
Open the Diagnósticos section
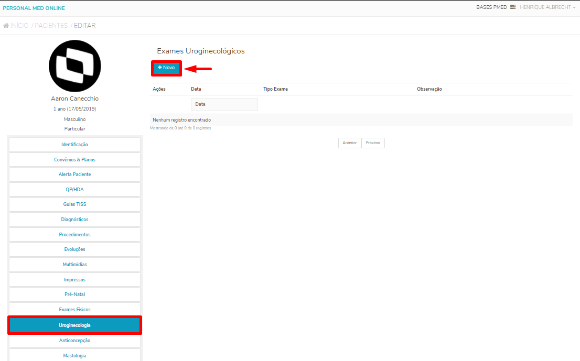click(x=74, y=220)
